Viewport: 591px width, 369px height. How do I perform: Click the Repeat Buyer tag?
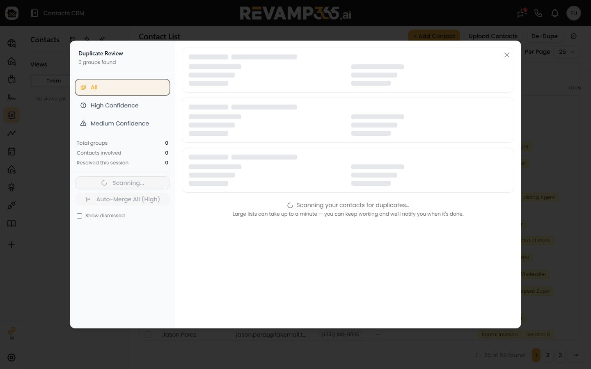tap(536, 291)
